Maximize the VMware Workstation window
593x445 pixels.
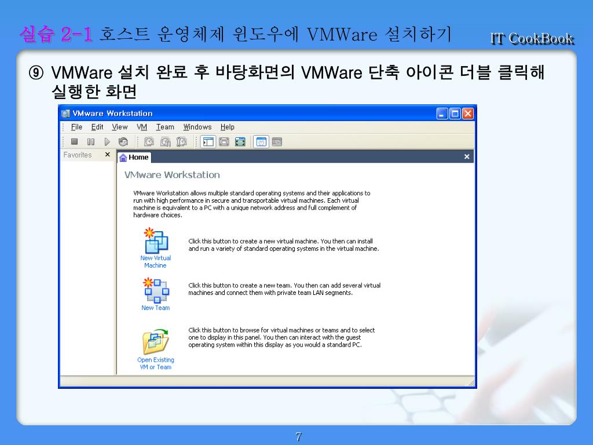coord(455,114)
